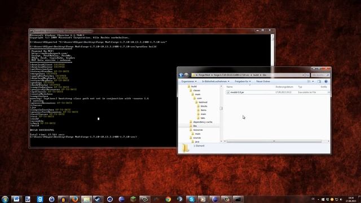Open the Freigeben für dropdown
Viewport: 361px width, 203px height.
coord(243,81)
